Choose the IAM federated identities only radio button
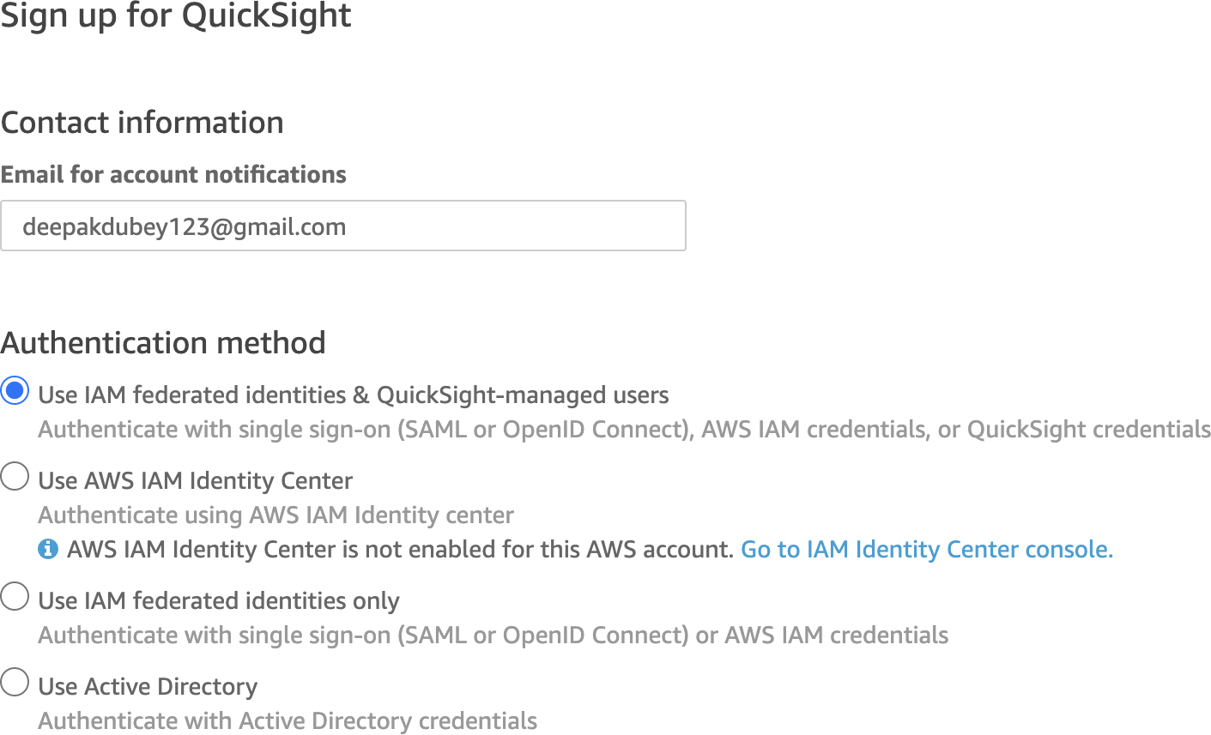The height and width of the screenshot is (735, 1211). (x=15, y=596)
